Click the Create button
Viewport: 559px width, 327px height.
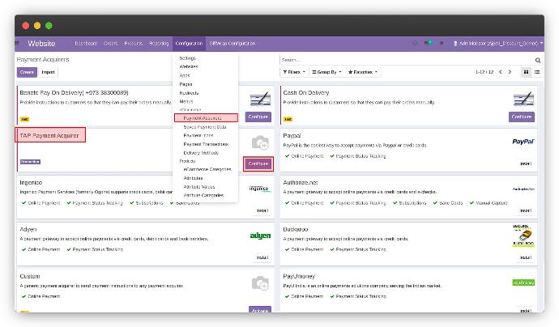[x=27, y=72]
